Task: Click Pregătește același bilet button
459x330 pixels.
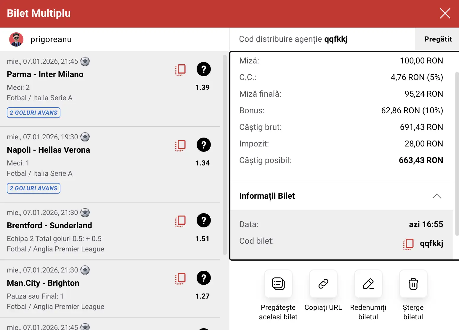Action: click(x=278, y=284)
